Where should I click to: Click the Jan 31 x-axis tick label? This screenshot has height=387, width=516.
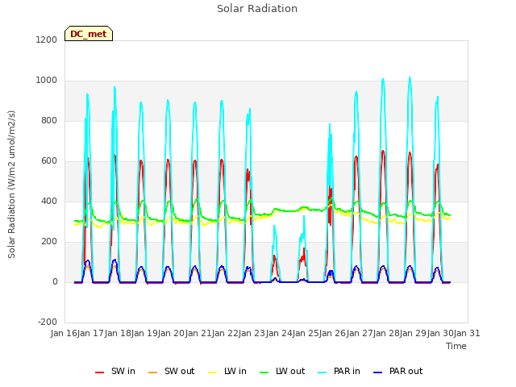pos(467,333)
